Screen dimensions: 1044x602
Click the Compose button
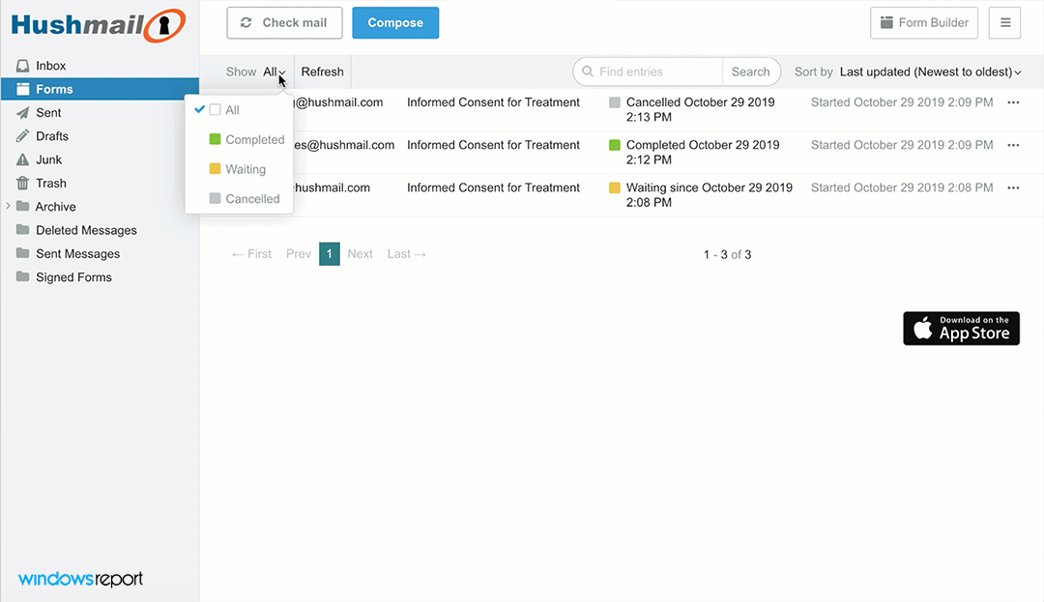(x=394, y=21)
